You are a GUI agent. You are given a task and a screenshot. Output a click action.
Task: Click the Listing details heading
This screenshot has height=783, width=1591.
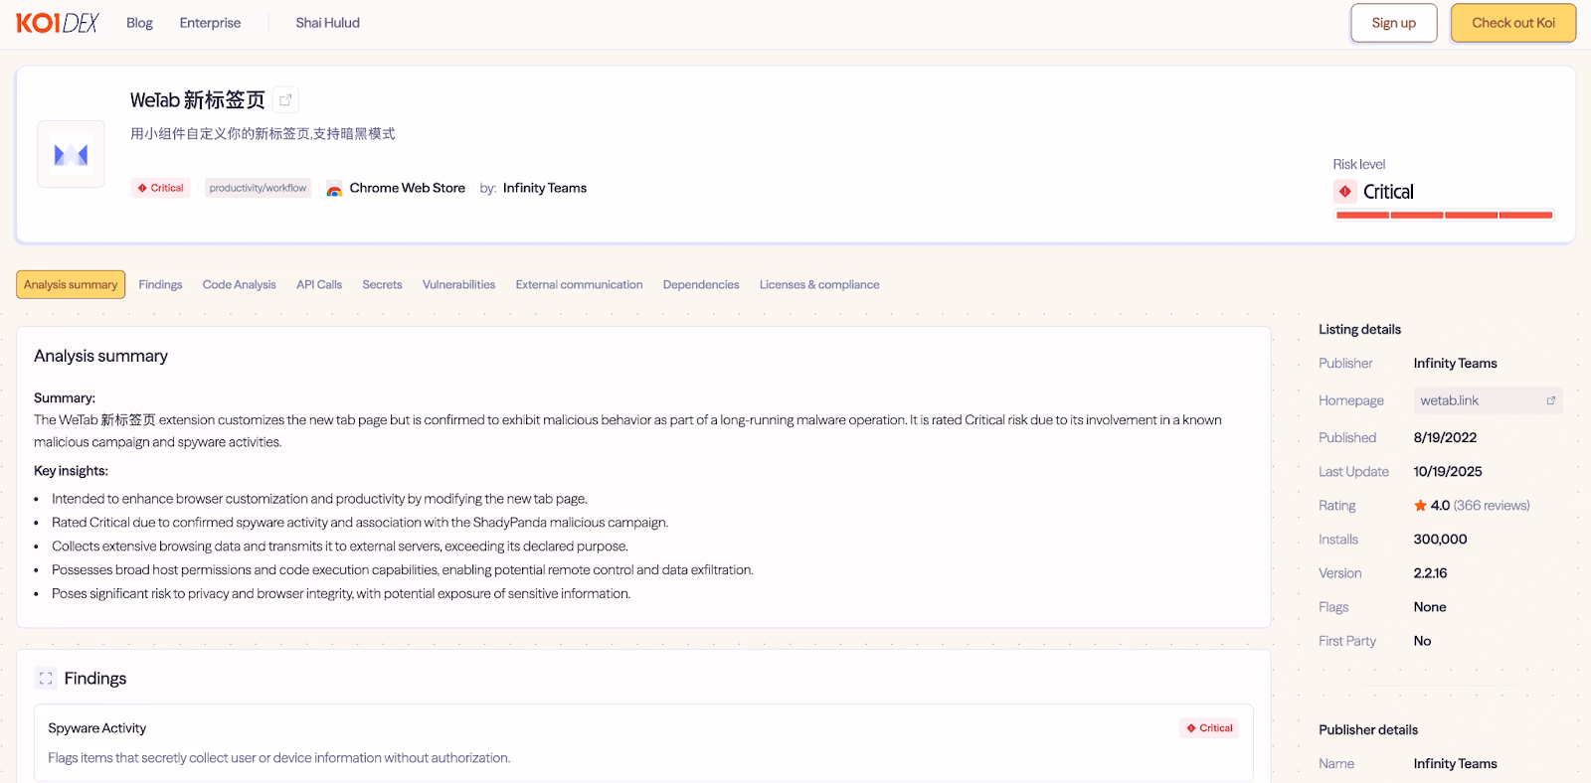1359,330
